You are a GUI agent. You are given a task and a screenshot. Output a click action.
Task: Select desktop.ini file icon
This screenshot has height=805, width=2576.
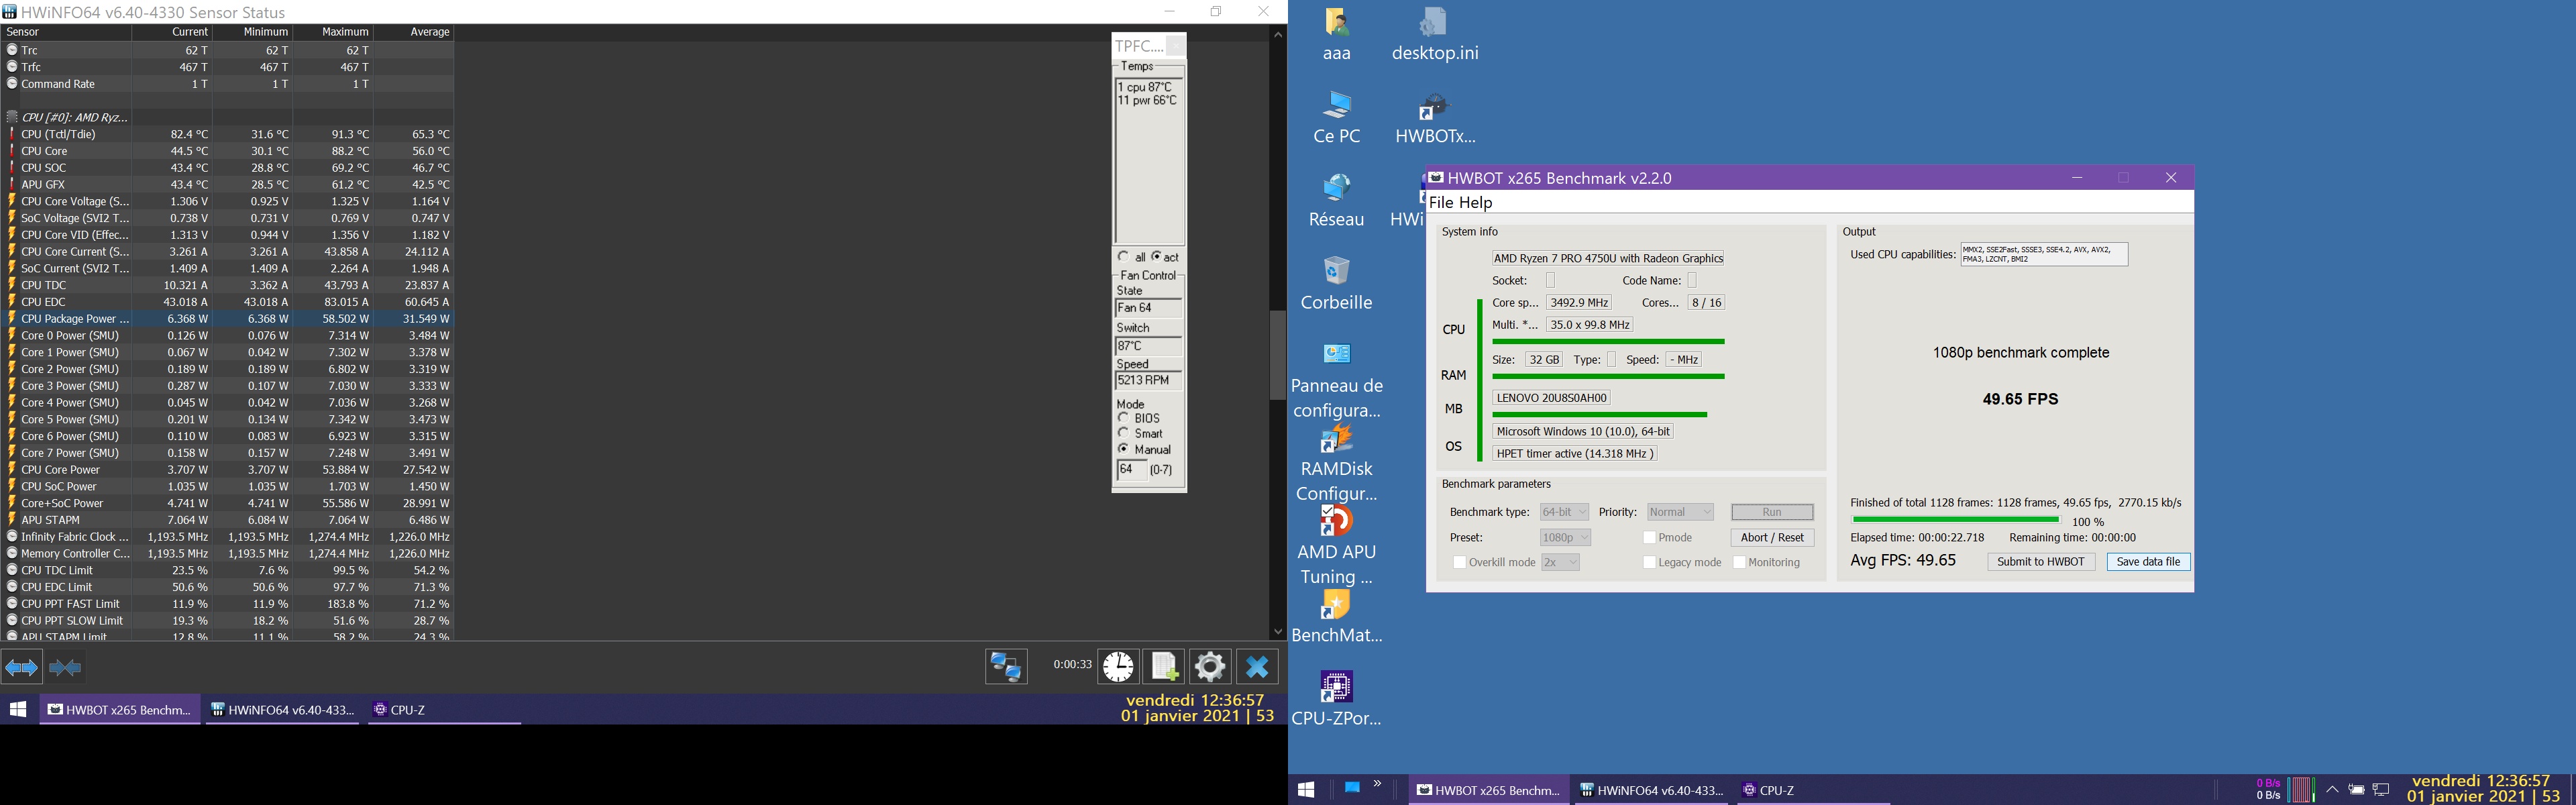(x=1434, y=33)
